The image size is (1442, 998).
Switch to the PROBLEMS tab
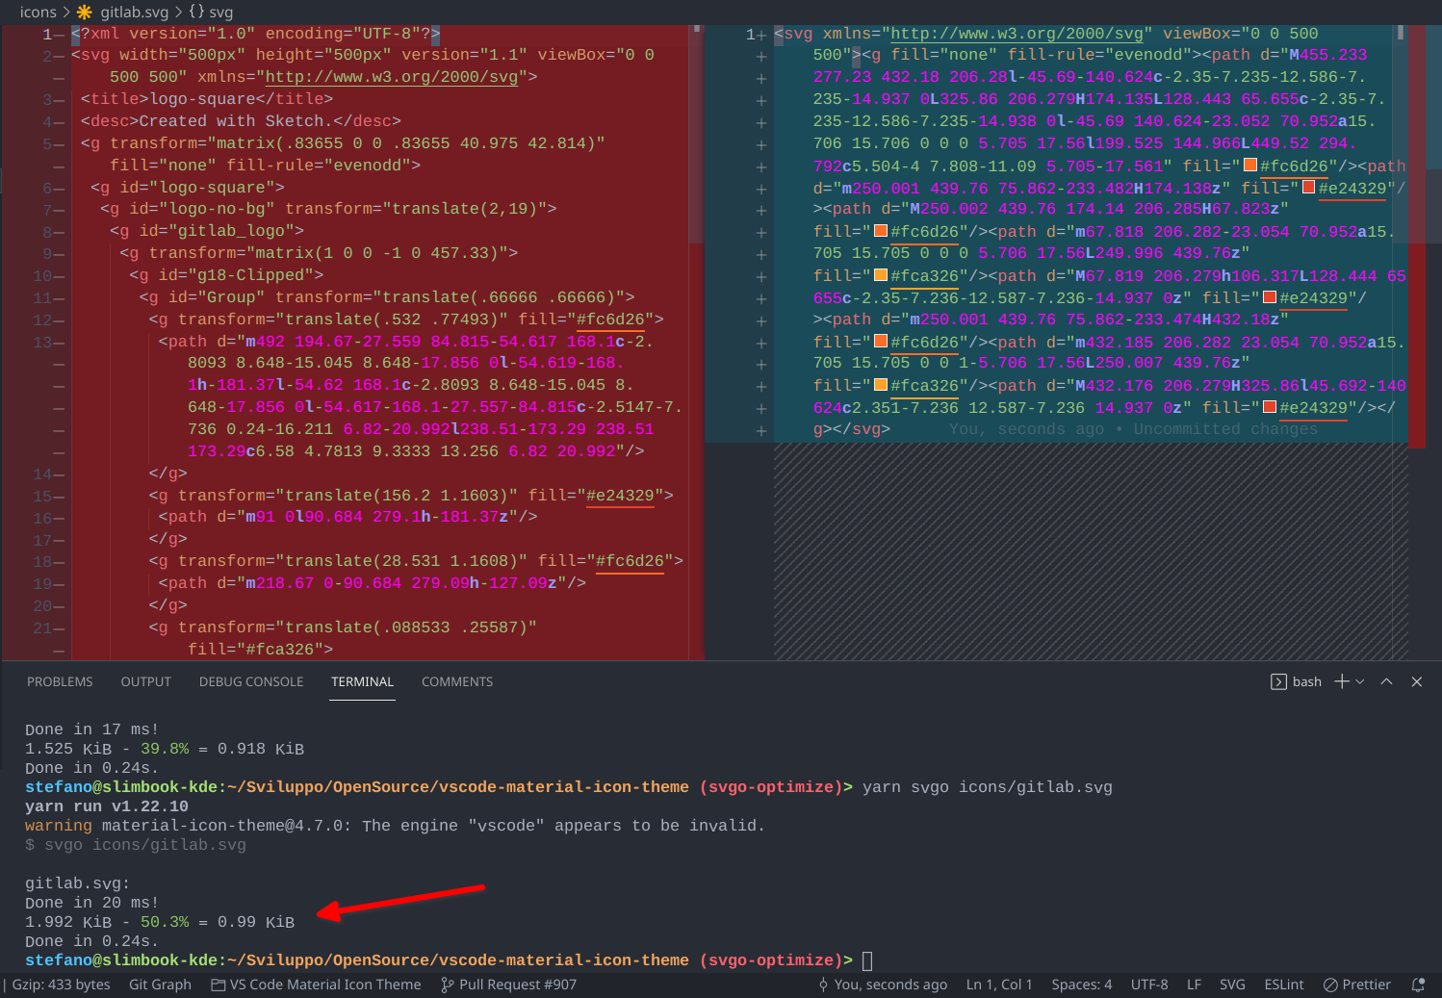60,681
